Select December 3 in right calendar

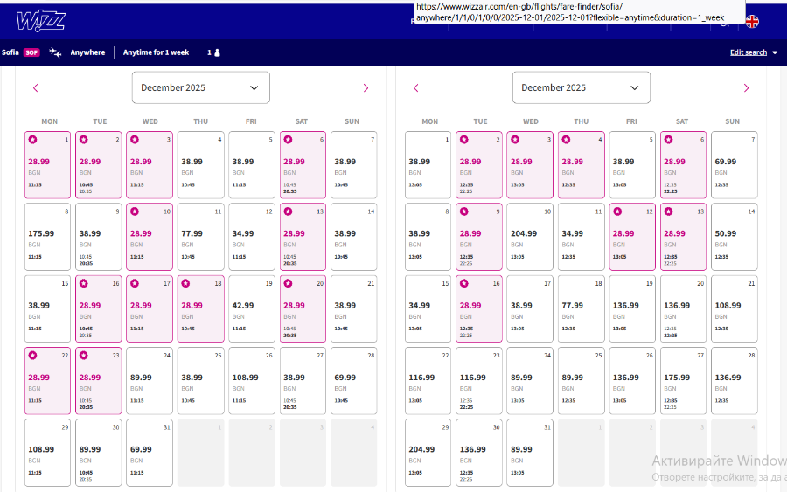pos(530,165)
